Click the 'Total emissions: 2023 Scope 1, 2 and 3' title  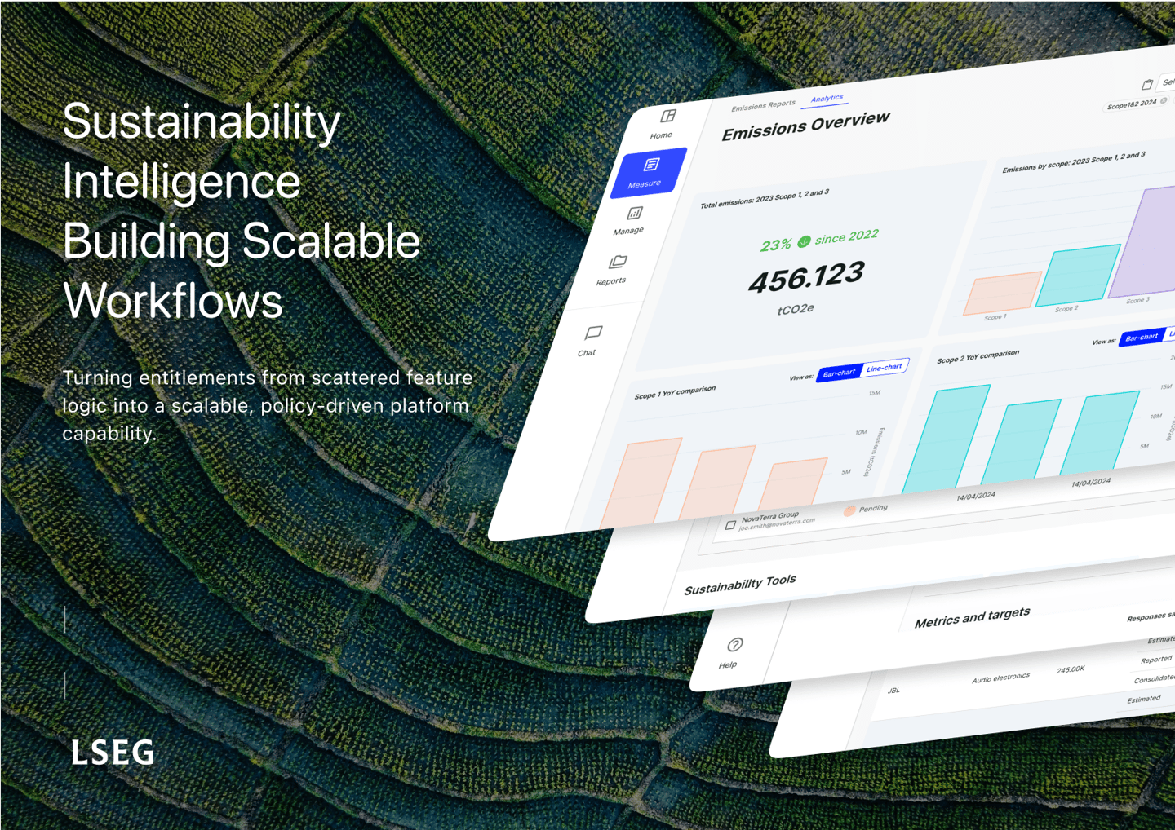(765, 198)
